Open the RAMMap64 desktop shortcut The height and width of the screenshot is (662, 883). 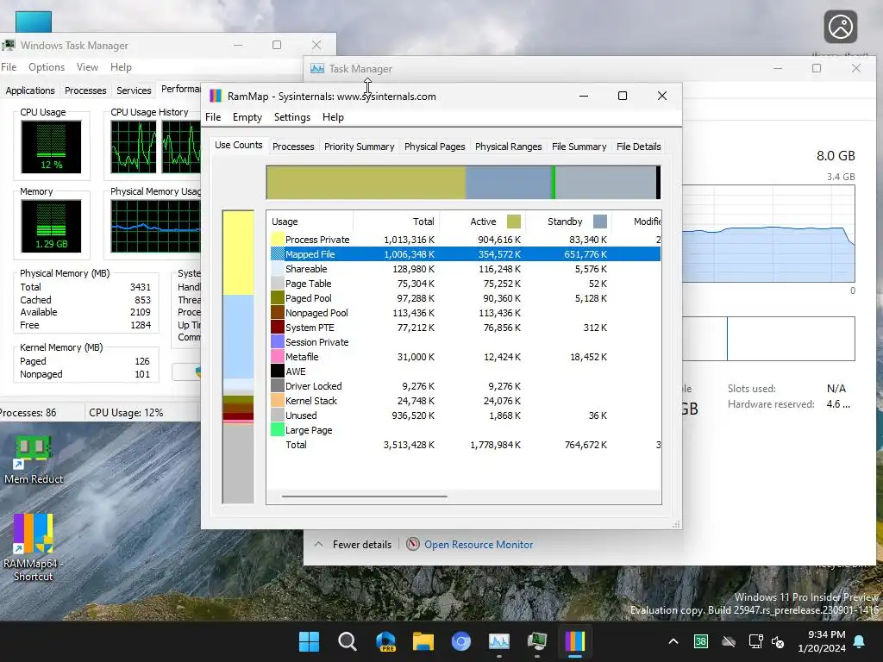pos(34,547)
